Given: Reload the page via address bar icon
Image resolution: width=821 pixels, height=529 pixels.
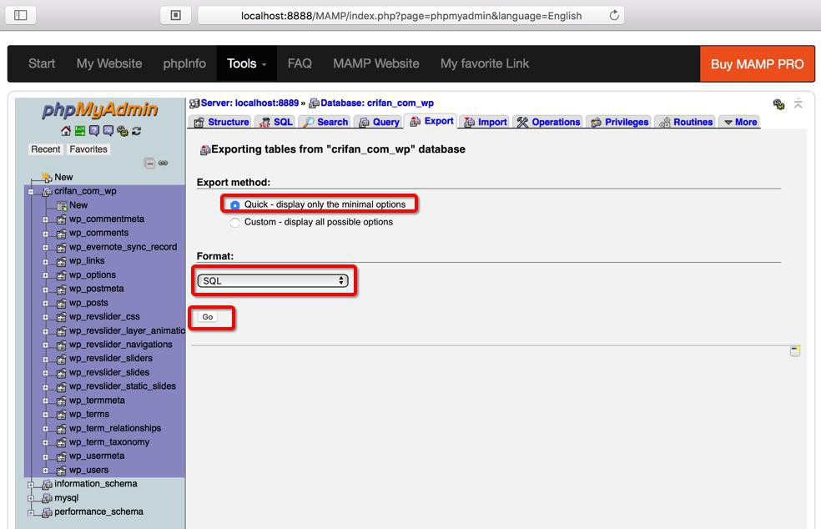Looking at the screenshot, I should 614,15.
